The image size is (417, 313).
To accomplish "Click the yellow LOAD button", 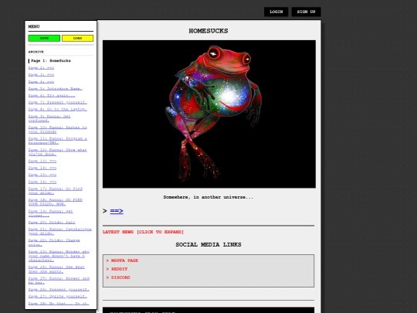I will click(x=78, y=39).
